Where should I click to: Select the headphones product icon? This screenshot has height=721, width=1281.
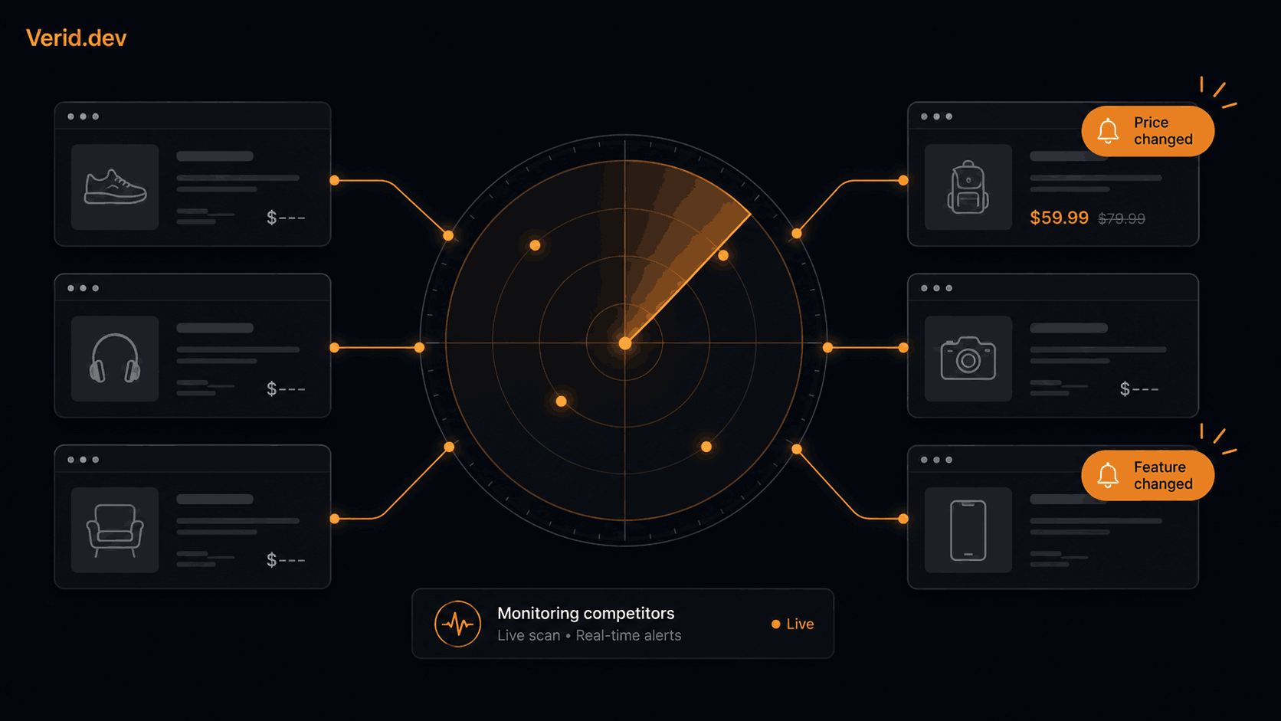(115, 359)
